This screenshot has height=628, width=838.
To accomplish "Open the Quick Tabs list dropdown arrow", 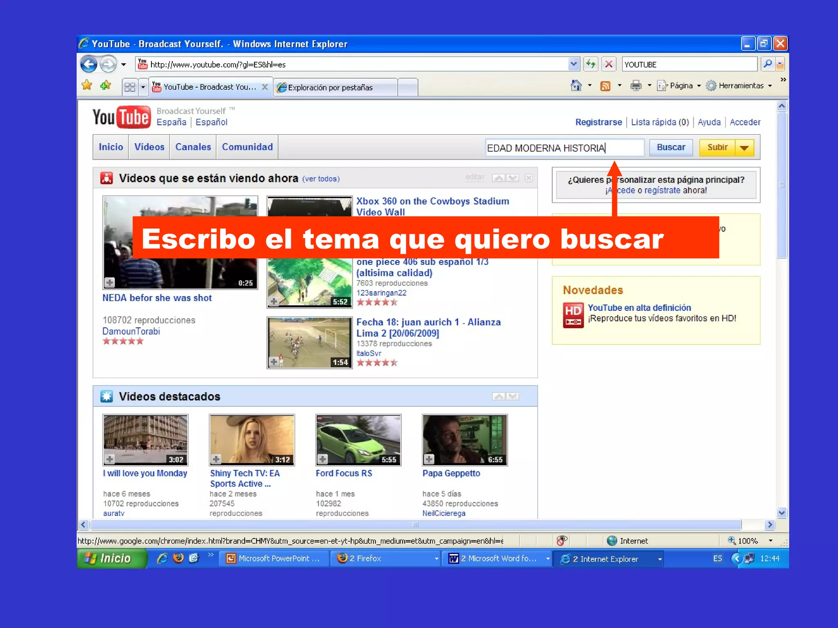I will [x=143, y=87].
